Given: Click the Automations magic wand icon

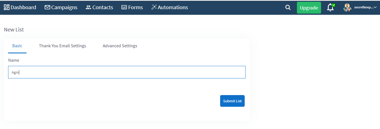Looking at the screenshot, I should point(154,8).
